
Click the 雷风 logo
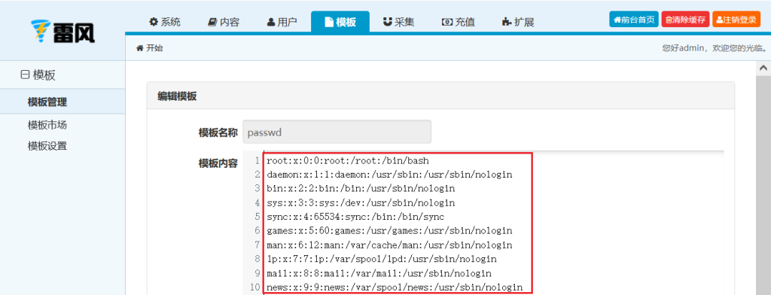[x=62, y=32]
